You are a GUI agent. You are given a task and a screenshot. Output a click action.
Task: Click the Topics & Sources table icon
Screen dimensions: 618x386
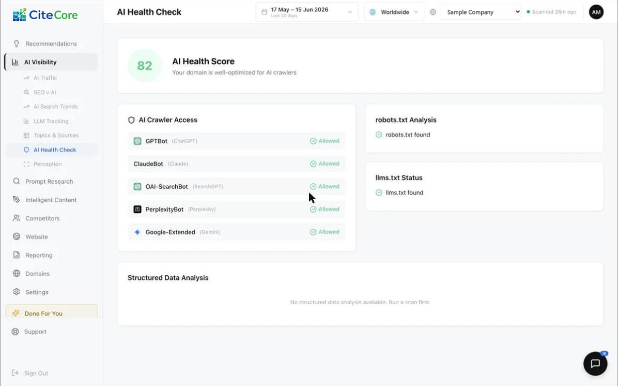26,136
